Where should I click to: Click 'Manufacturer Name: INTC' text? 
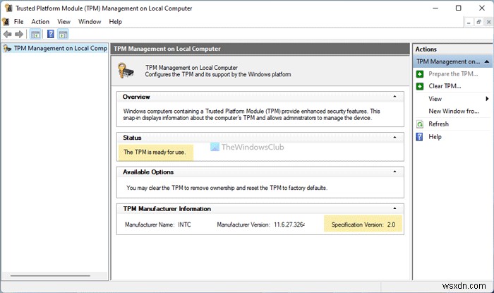point(158,225)
